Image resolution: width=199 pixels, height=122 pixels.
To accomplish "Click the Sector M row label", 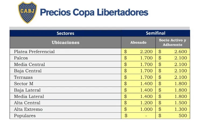I will (x=24, y=84).
